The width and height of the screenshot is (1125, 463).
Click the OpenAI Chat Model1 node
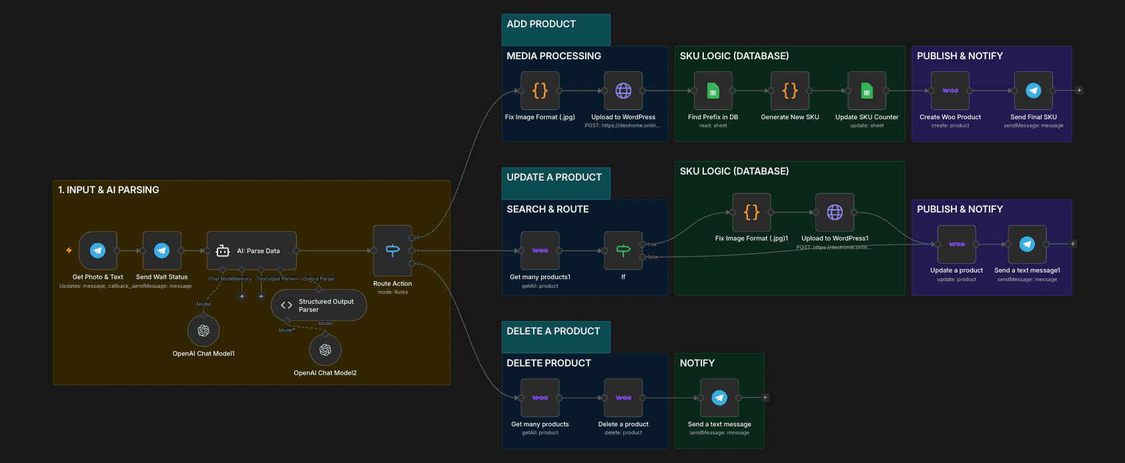click(x=204, y=330)
